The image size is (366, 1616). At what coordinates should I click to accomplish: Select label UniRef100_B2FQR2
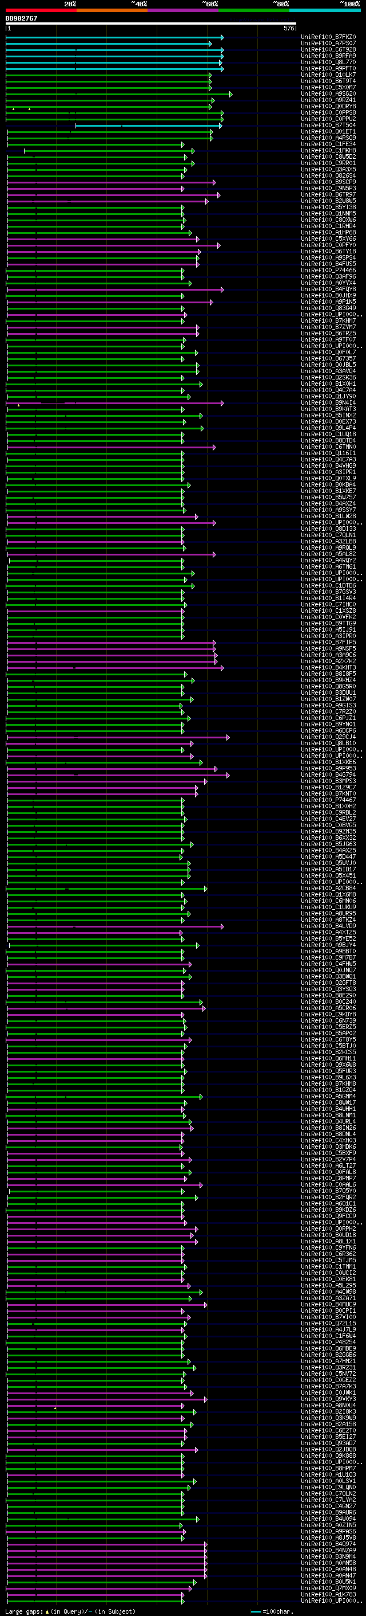coord(328,1197)
